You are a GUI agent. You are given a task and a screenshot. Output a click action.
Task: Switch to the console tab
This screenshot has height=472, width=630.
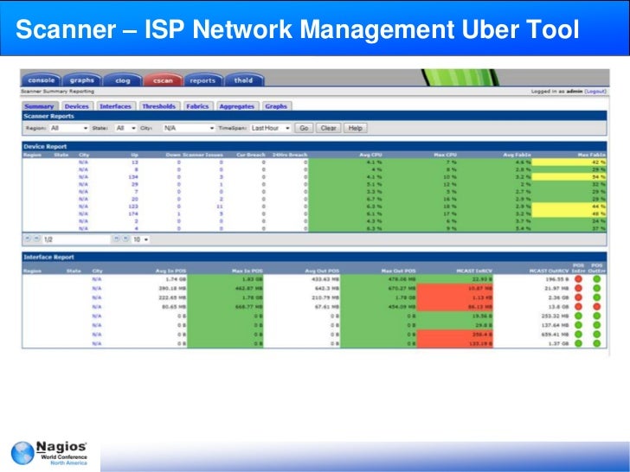click(41, 80)
